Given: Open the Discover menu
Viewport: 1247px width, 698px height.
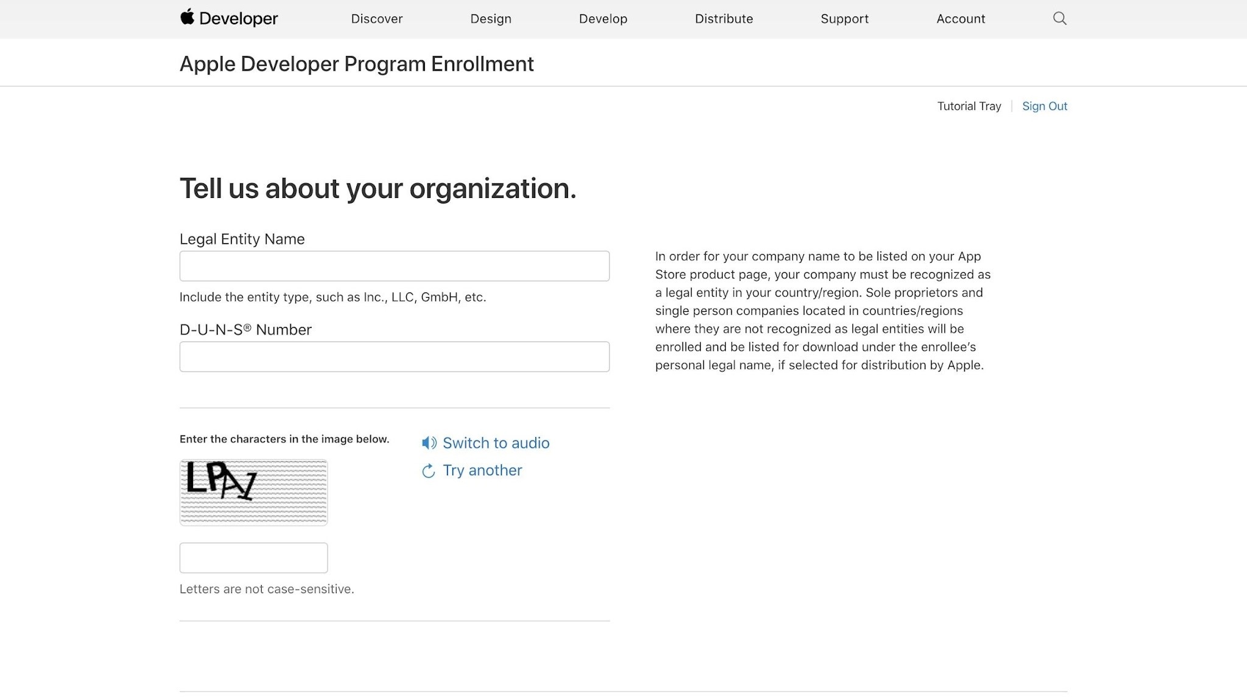Looking at the screenshot, I should click(x=377, y=19).
